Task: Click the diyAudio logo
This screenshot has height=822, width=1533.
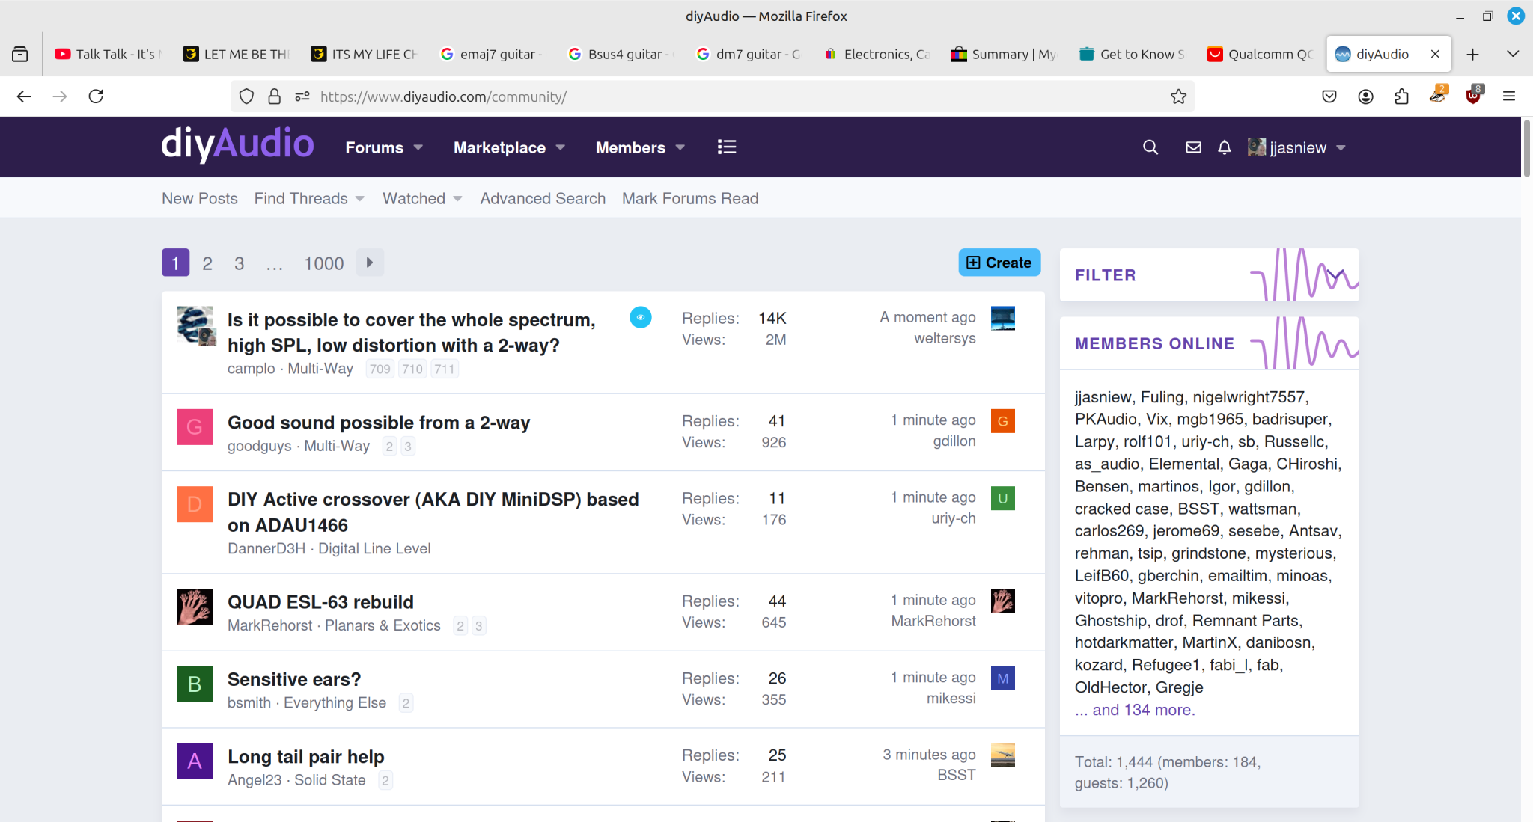Action: tap(237, 144)
